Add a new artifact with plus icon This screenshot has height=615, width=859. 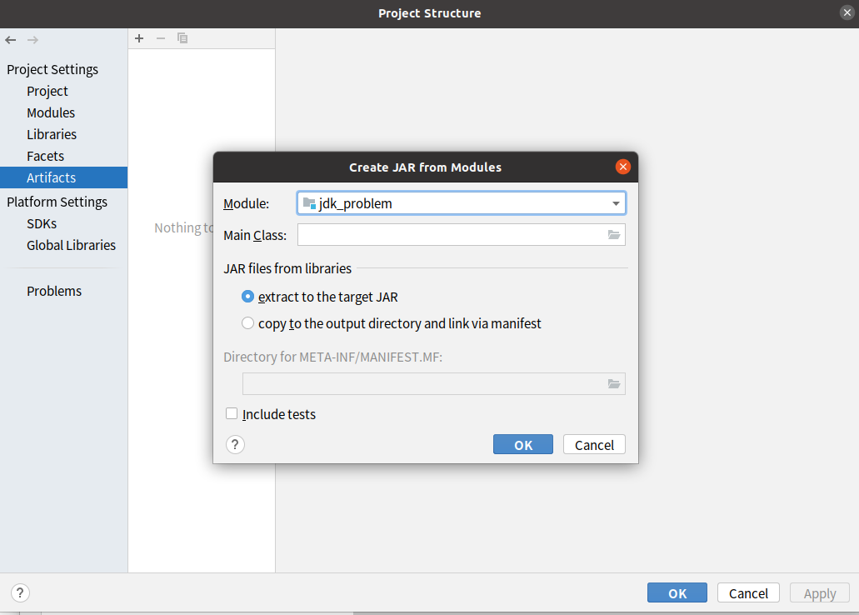click(139, 38)
